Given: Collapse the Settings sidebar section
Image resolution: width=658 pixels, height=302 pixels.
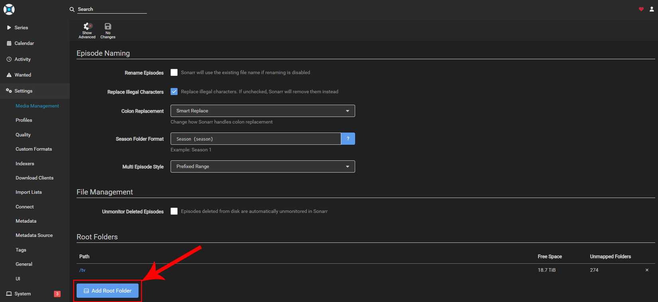Looking at the screenshot, I should tap(23, 91).
